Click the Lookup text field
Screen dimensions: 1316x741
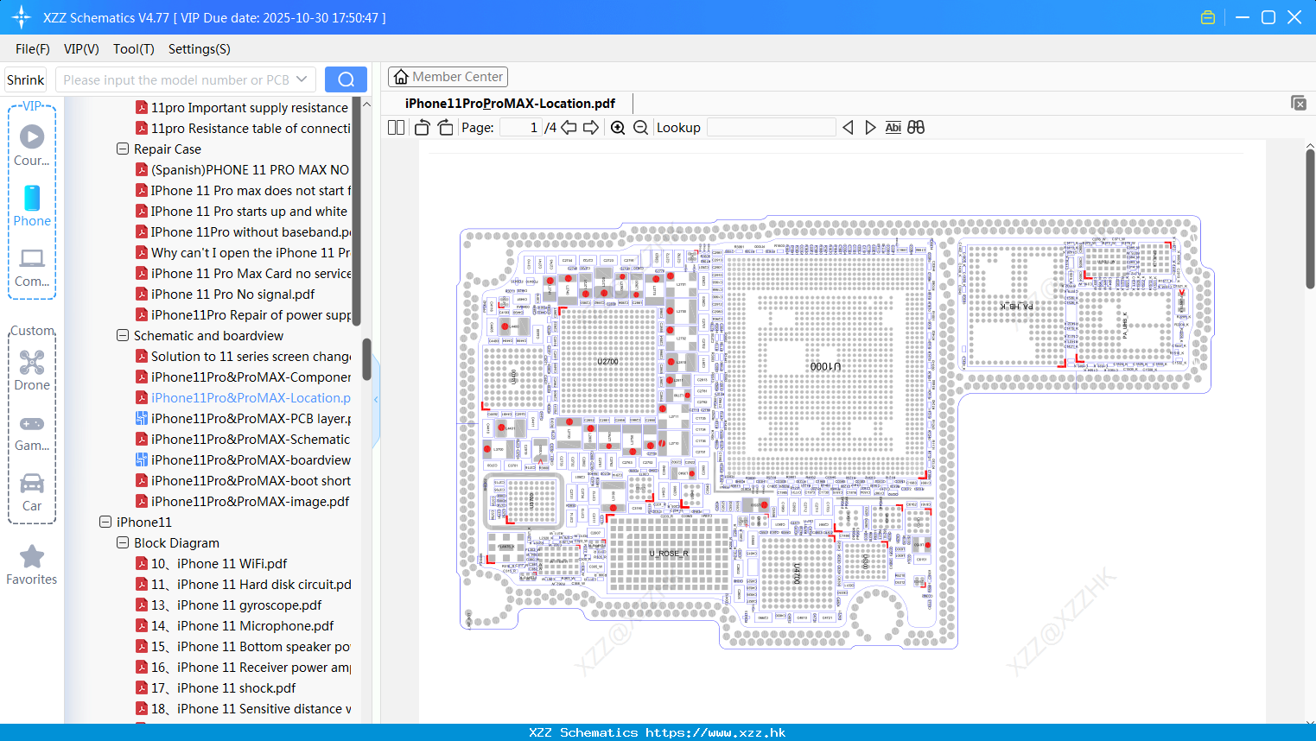771,127
